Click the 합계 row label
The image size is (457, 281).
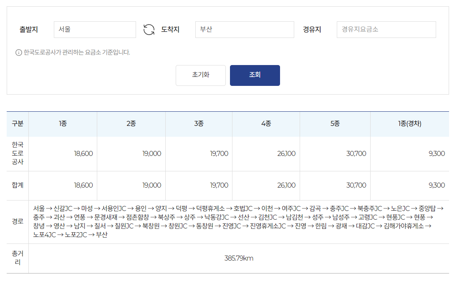(18, 185)
